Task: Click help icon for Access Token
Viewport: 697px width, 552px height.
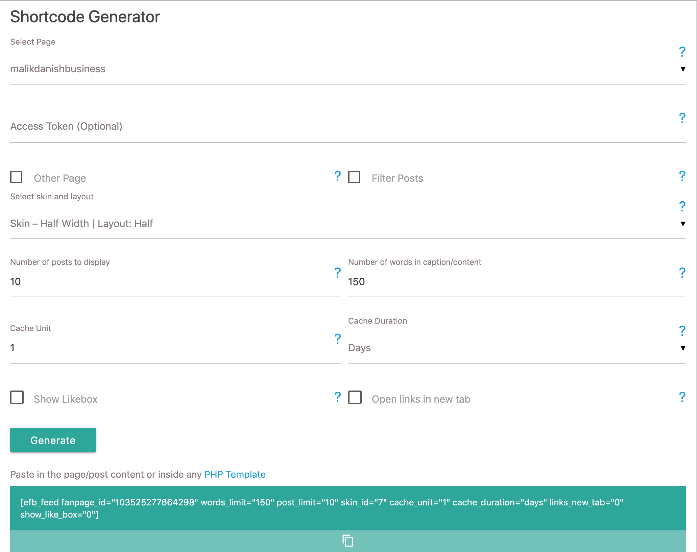Action: coord(682,118)
